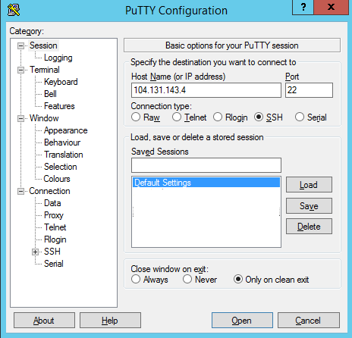This screenshot has height=338, width=352.
Task: Open the Connection category
Action: (49, 191)
